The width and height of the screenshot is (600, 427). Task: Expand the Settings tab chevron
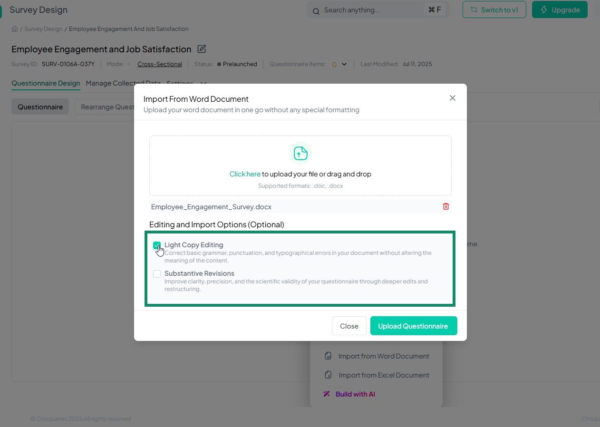coord(203,84)
